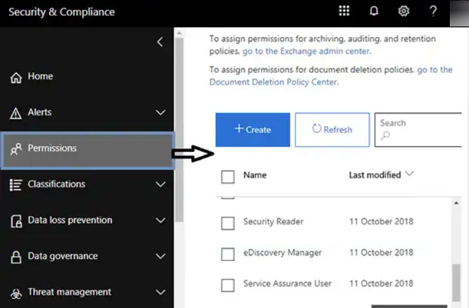
Task: Open help question mark icon
Action: click(x=433, y=11)
